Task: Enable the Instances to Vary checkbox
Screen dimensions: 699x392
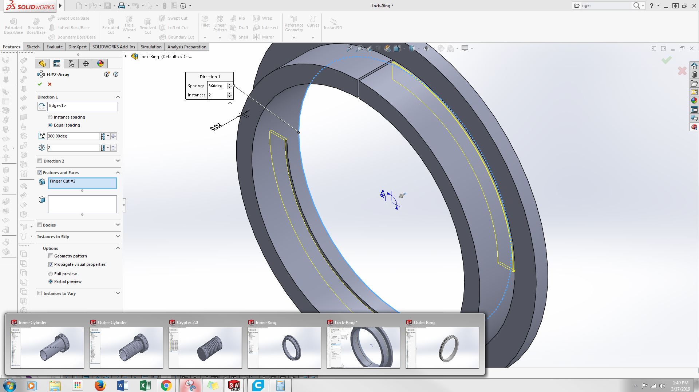Action: (x=40, y=293)
